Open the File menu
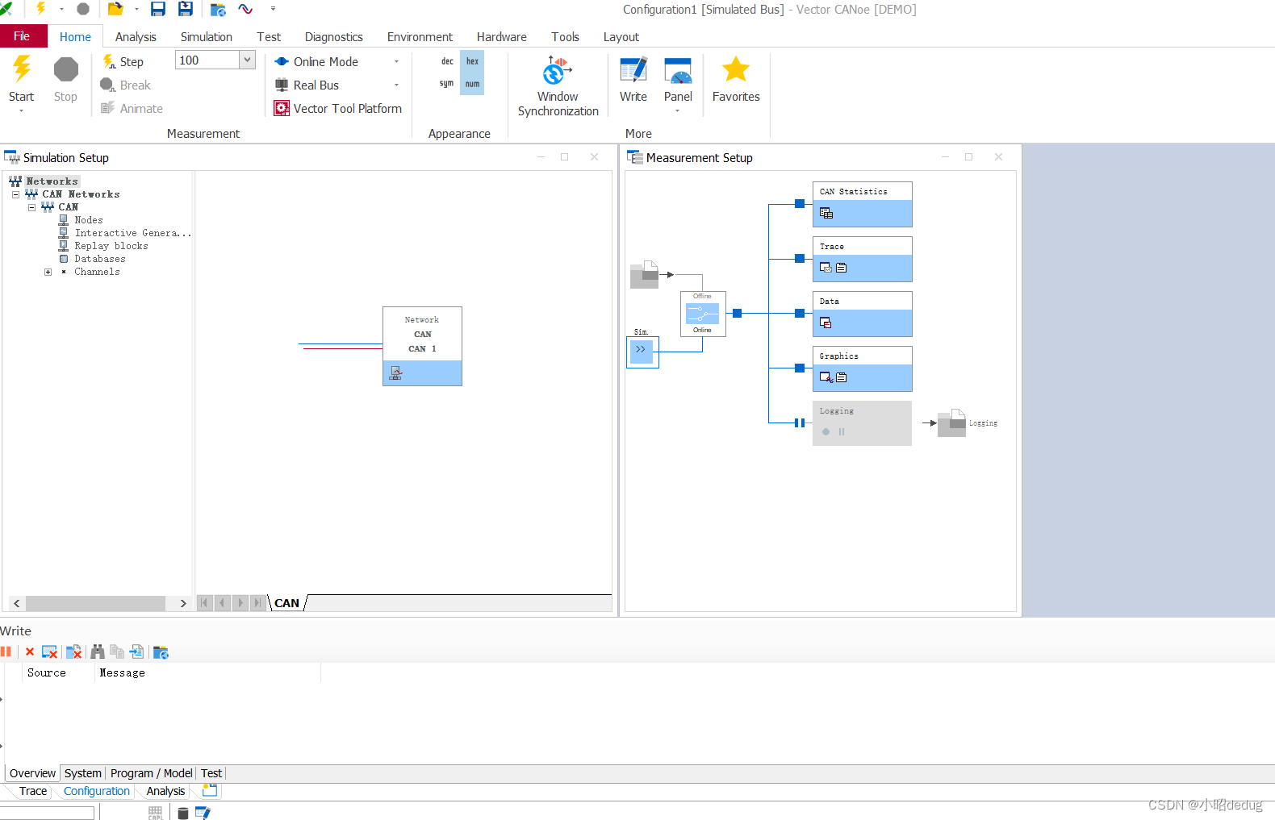This screenshot has width=1275, height=820. coord(23,36)
